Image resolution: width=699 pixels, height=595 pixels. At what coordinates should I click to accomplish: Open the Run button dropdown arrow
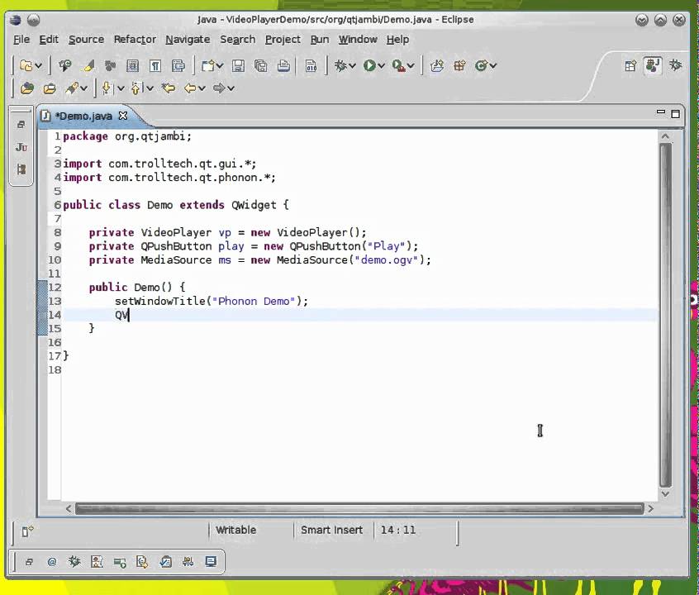point(381,65)
